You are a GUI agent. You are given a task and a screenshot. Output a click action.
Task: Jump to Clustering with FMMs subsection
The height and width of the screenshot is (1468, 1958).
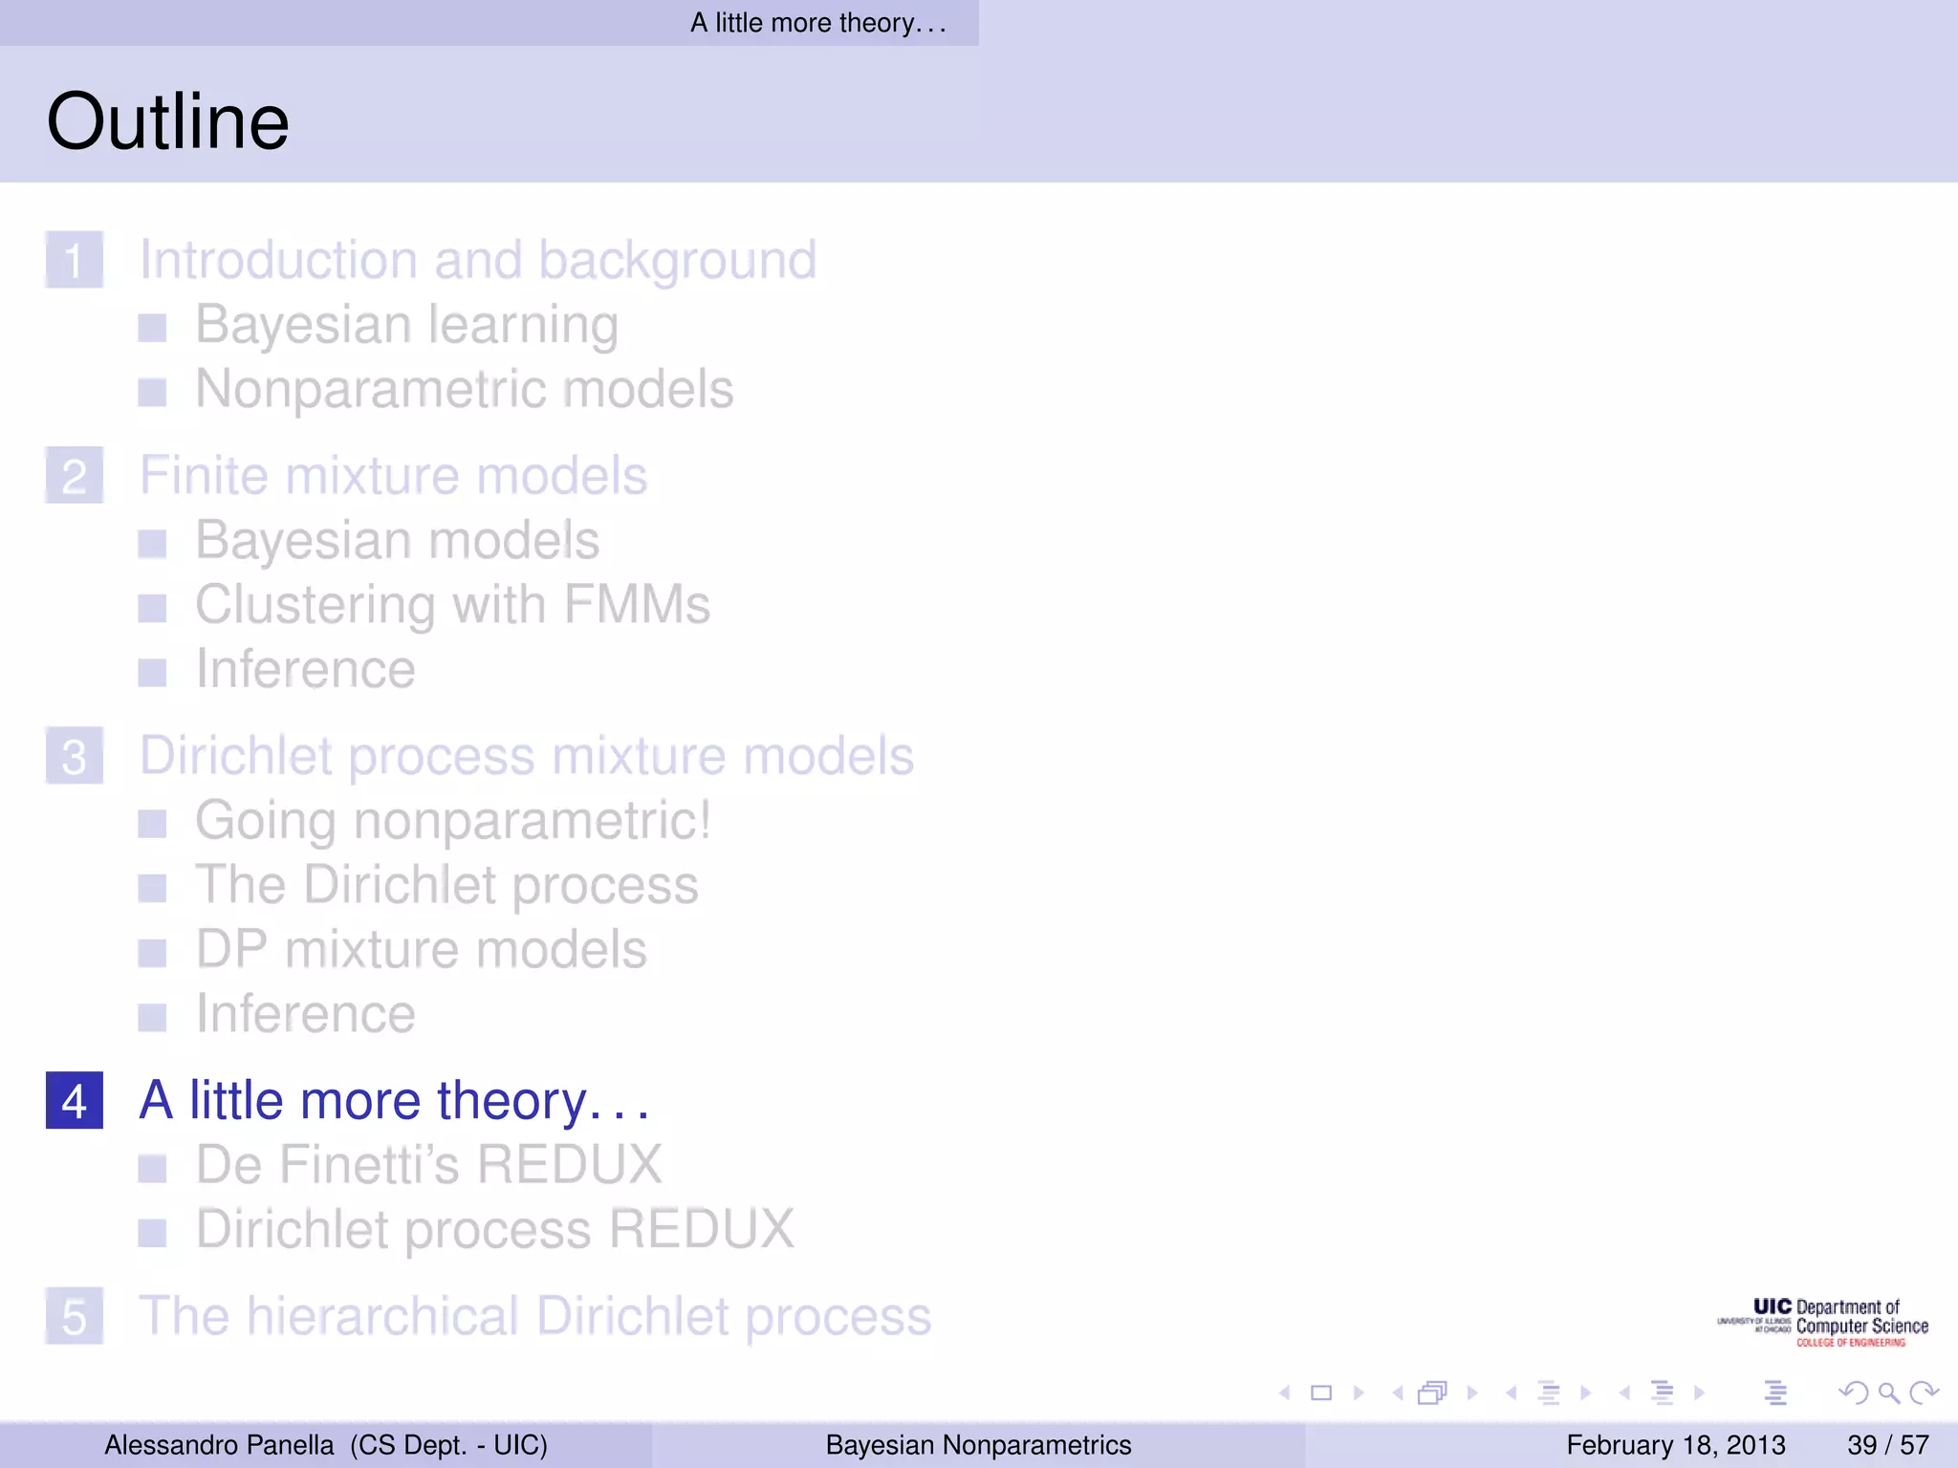point(453,605)
